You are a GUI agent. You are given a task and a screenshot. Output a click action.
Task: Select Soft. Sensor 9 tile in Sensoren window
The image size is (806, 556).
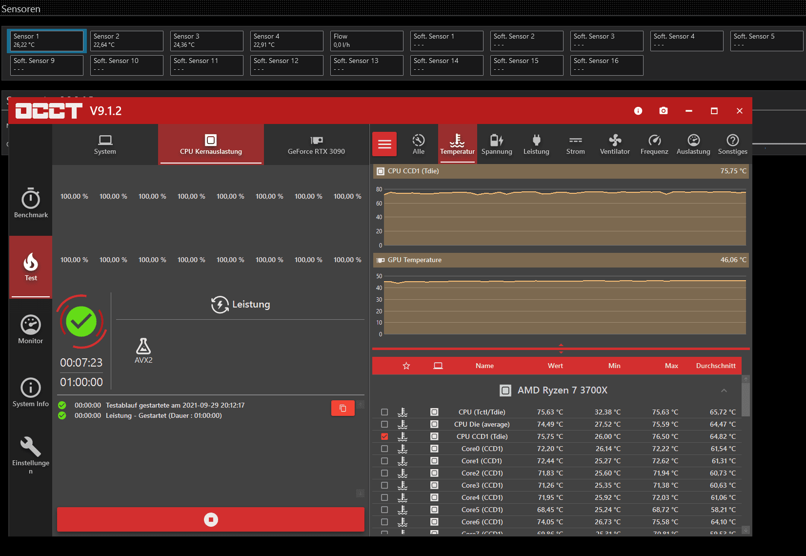[x=47, y=65]
